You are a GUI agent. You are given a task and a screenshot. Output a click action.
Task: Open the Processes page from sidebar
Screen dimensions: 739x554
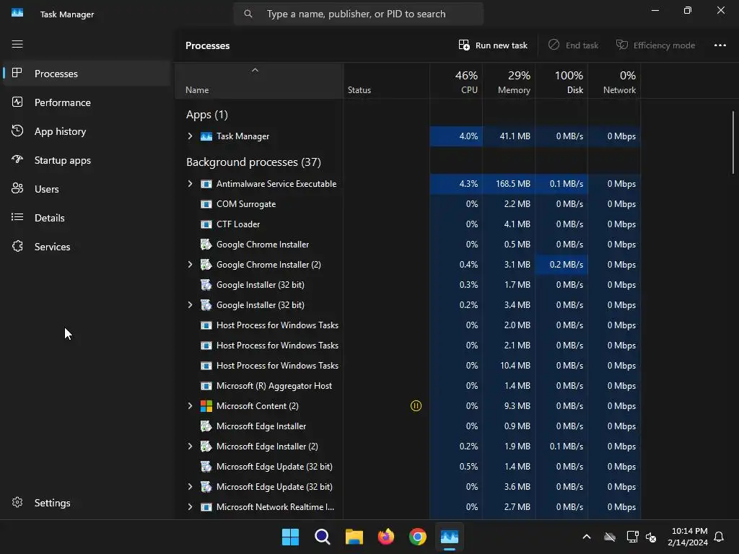pyautogui.click(x=87, y=74)
